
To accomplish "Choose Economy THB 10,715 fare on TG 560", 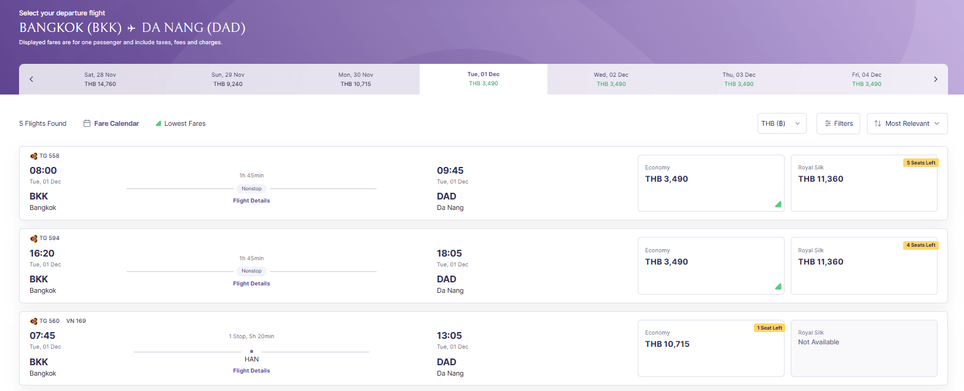I will [711, 348].
